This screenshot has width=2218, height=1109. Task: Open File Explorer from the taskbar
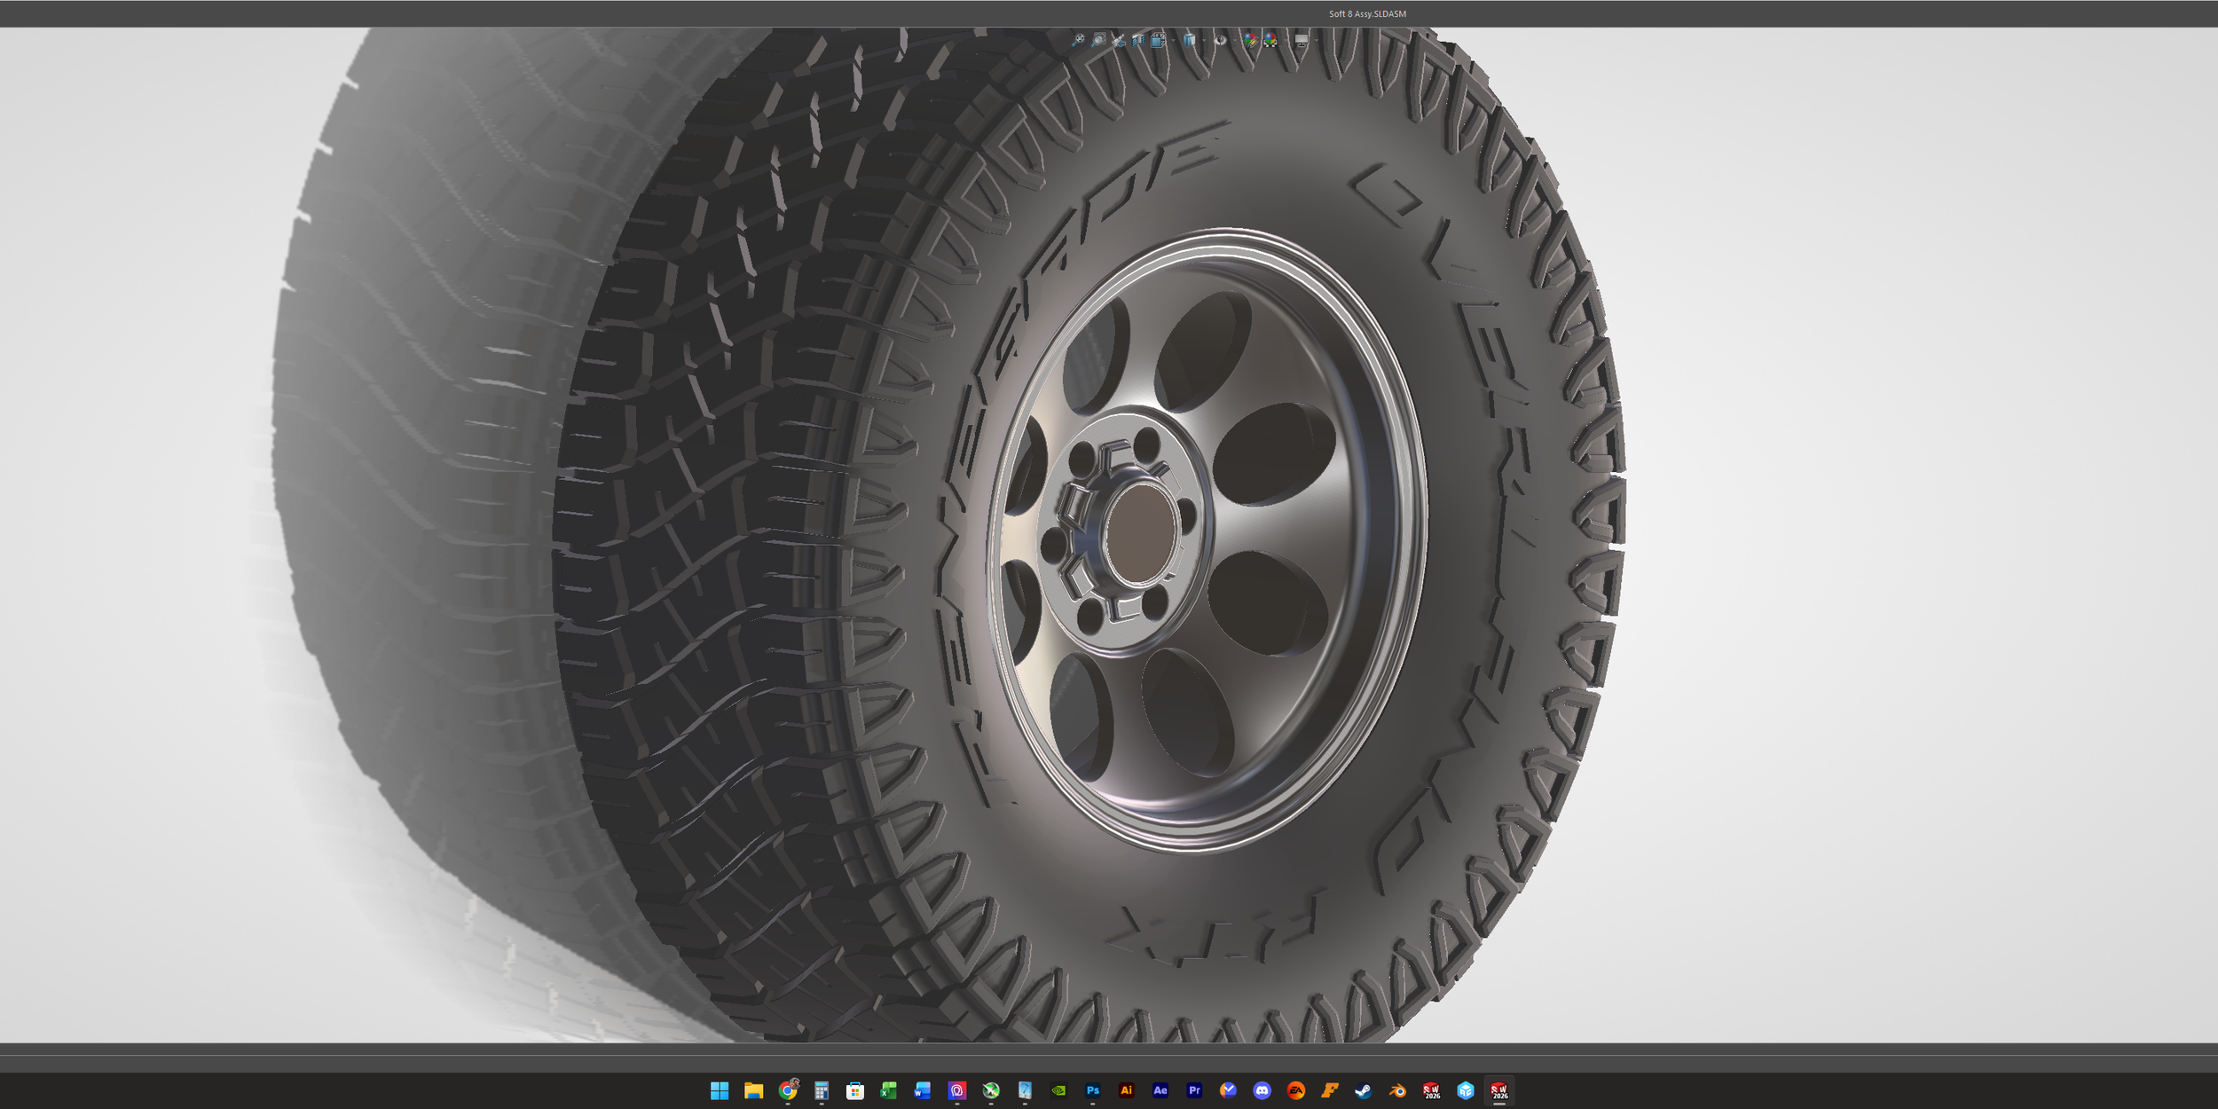point(753,1090)
